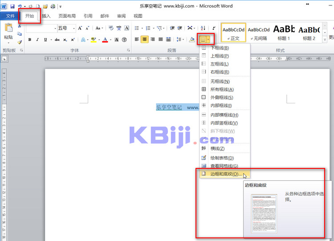The height and width of the screenshot is (241, 334).
Task: Click the Align Right icon
Action: tap(152, 39)
